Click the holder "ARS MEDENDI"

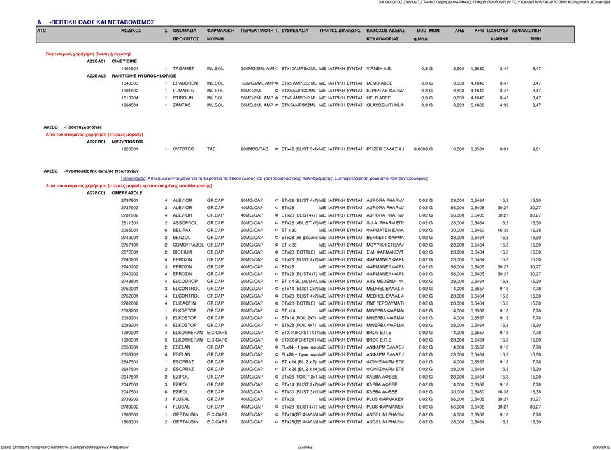(x=382, y=282)
